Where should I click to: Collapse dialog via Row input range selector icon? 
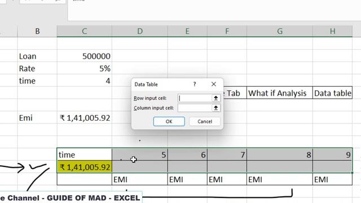[x=215, y=98]
